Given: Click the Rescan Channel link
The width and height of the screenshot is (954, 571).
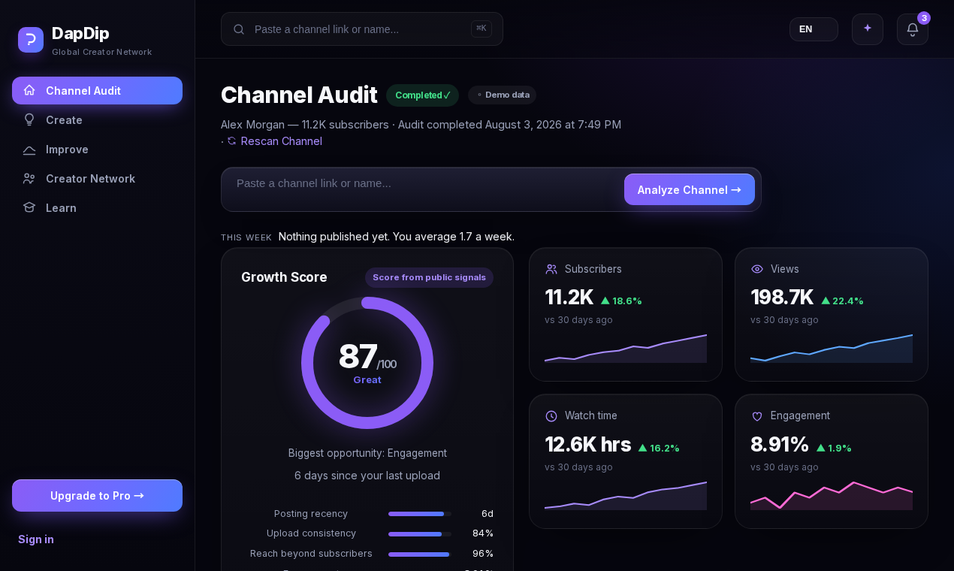Looking at the screenshot, I should [x=282, y=140].
